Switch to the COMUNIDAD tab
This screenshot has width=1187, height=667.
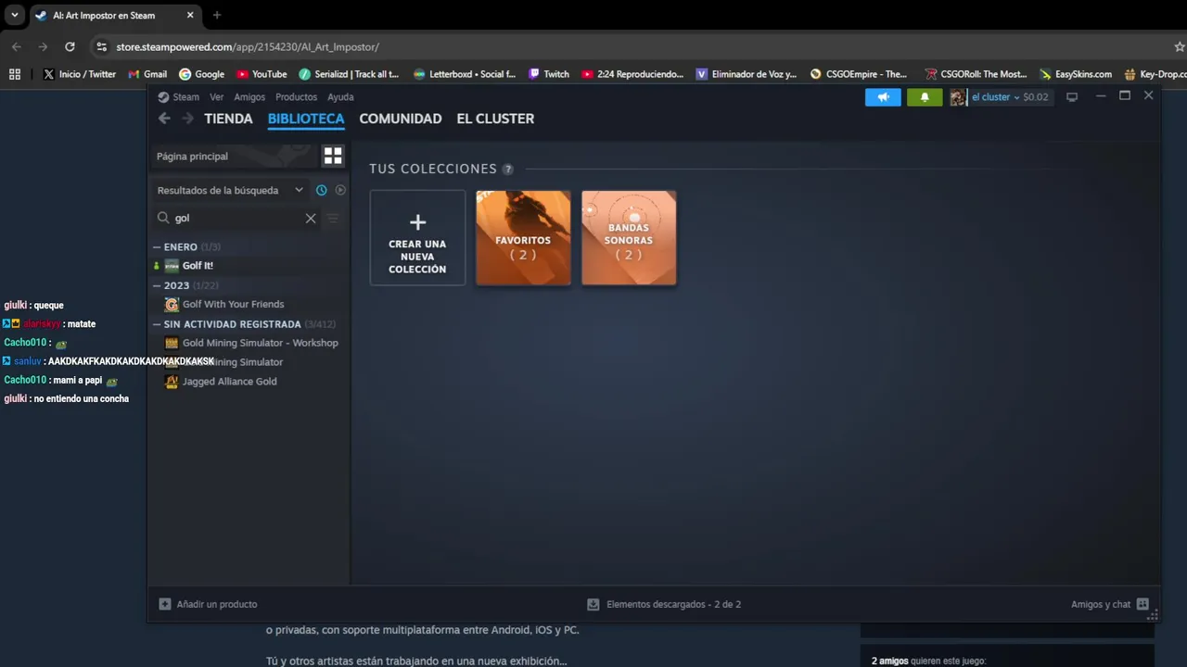pyautogui.click(x=401, y=119)
